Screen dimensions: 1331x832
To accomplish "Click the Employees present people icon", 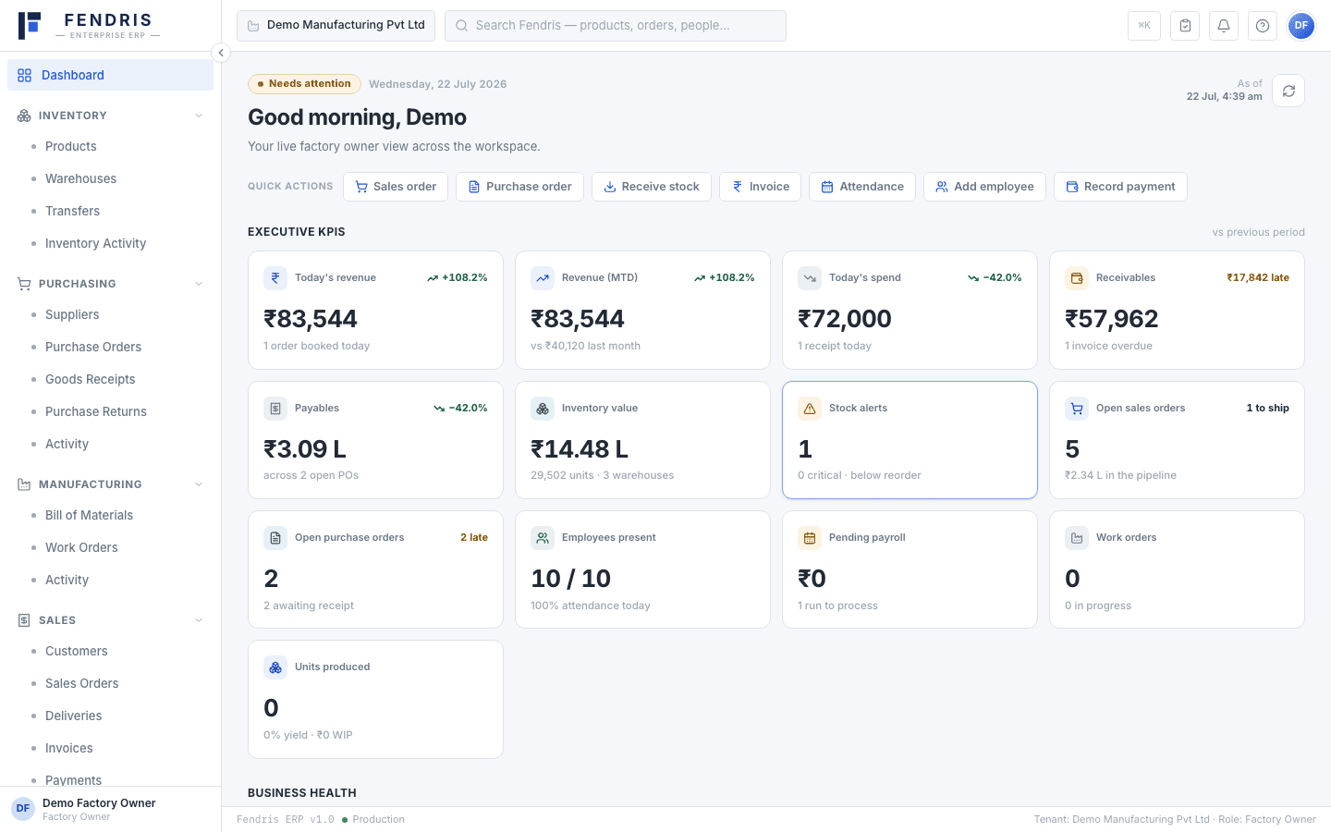I will point(543,537).
